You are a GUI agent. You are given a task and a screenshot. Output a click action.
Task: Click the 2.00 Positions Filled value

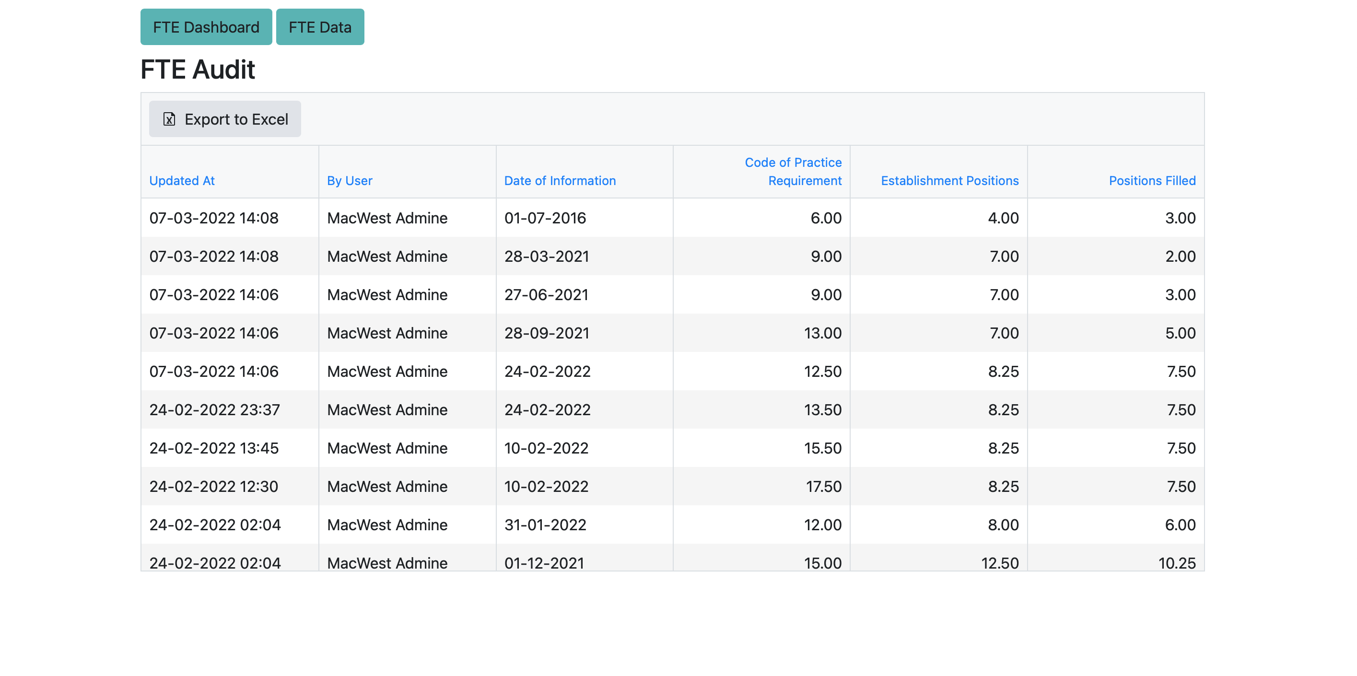(x=1180, y=256)
